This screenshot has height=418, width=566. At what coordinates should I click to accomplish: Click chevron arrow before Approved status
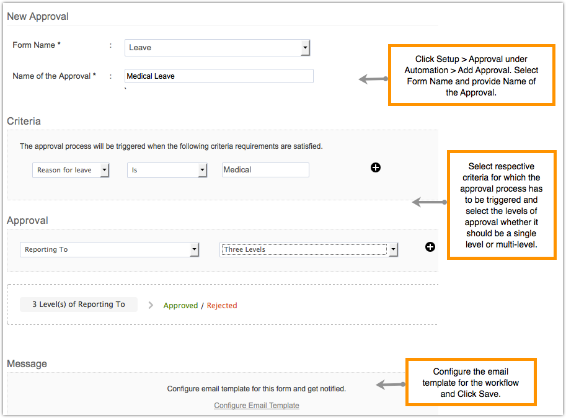(151, 305)
